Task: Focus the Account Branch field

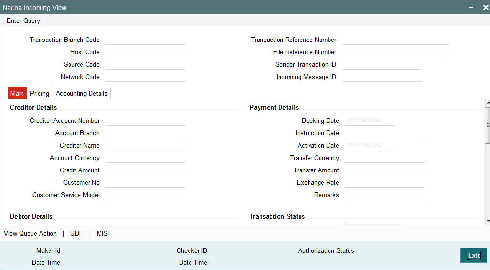Action: (145, 133)
